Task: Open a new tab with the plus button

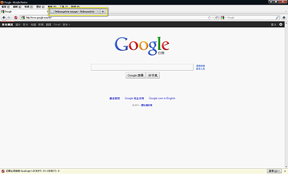Action: point(103,12)
